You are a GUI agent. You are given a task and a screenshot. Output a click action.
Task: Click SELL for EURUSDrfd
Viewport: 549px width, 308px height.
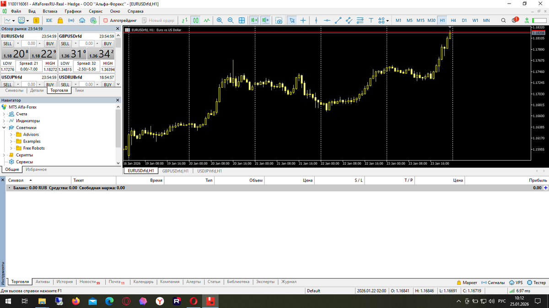(8, 44)
